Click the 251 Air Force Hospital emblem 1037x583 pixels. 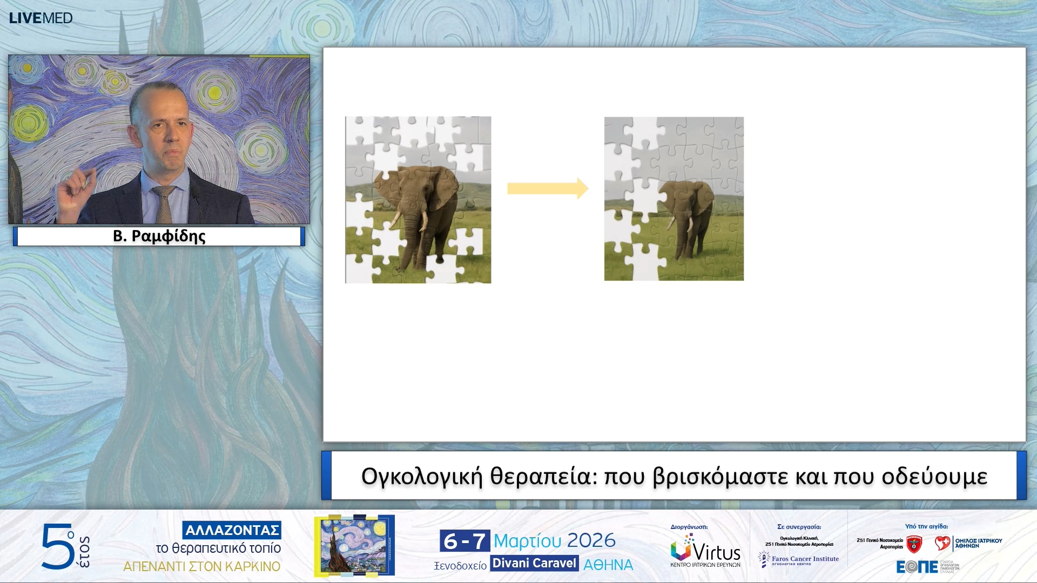(x=914, y=544)
